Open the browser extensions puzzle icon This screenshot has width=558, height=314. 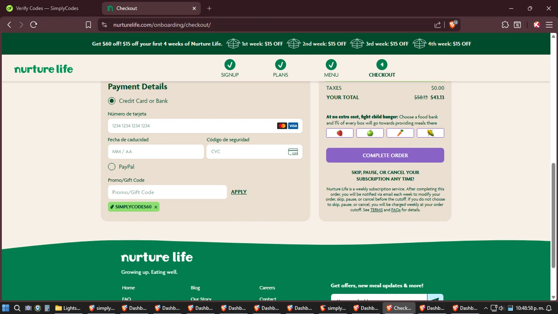click(505, 25)
